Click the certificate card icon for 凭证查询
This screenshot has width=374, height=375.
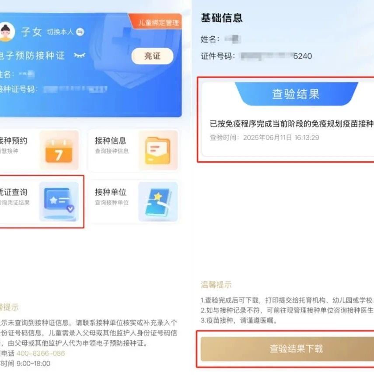(59, 202)
